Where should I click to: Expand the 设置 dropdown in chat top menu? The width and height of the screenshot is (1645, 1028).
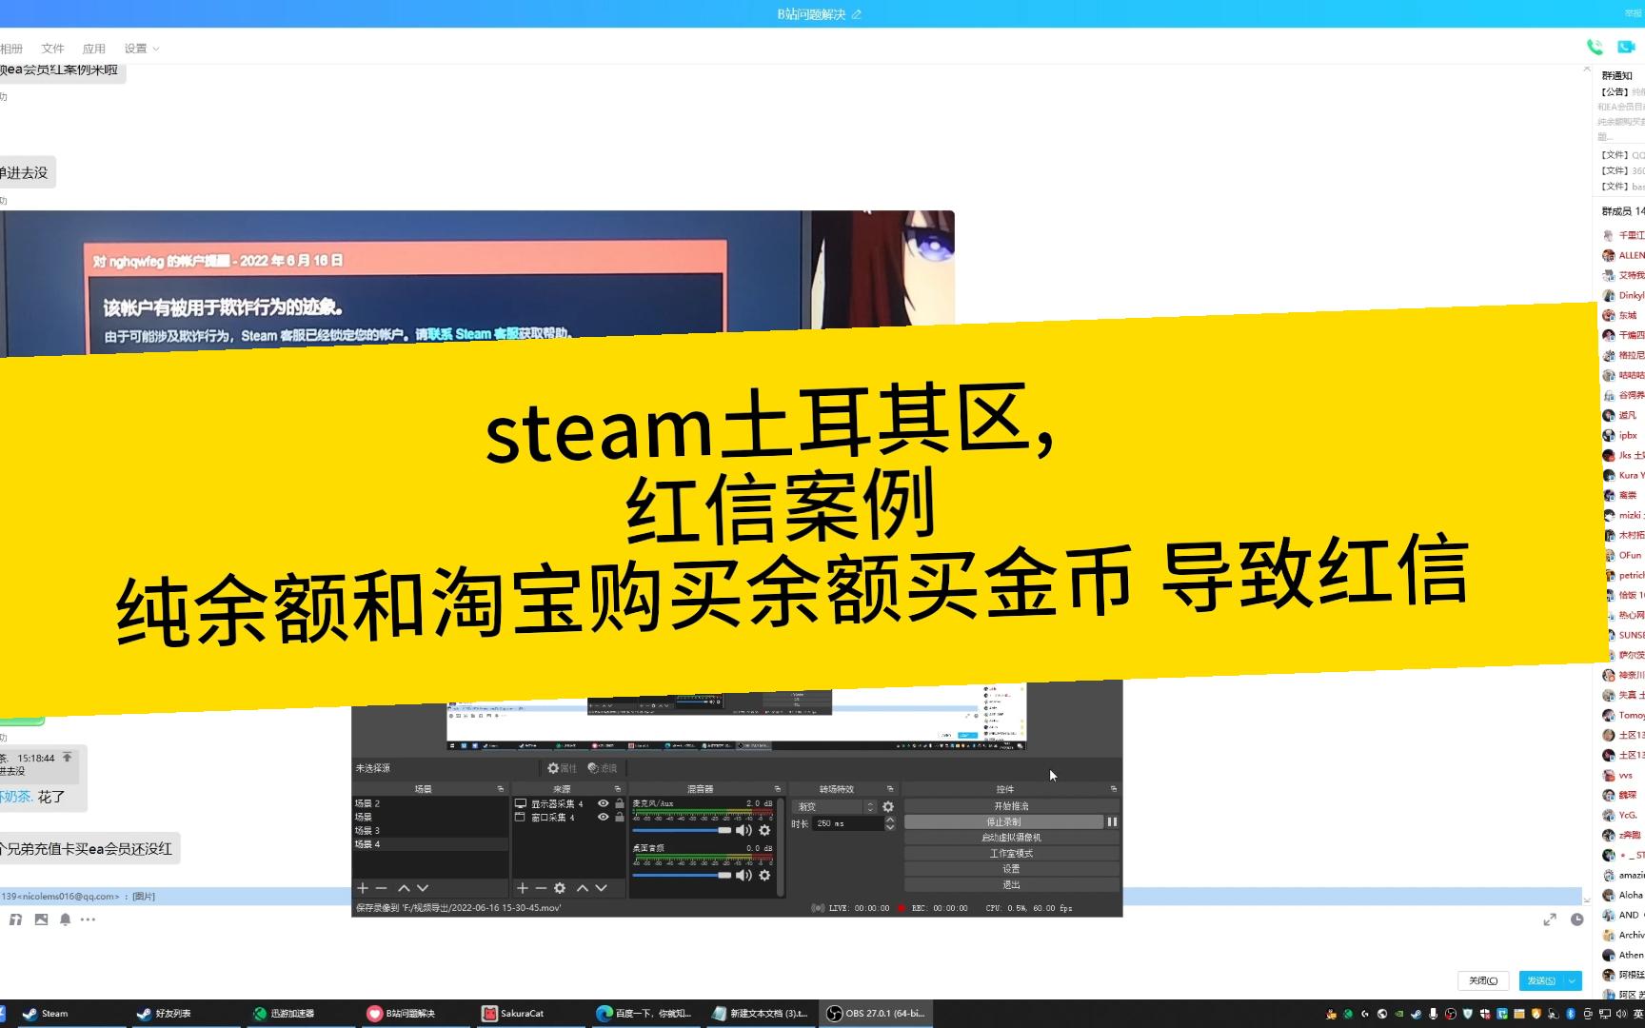[x=156, y=49]
